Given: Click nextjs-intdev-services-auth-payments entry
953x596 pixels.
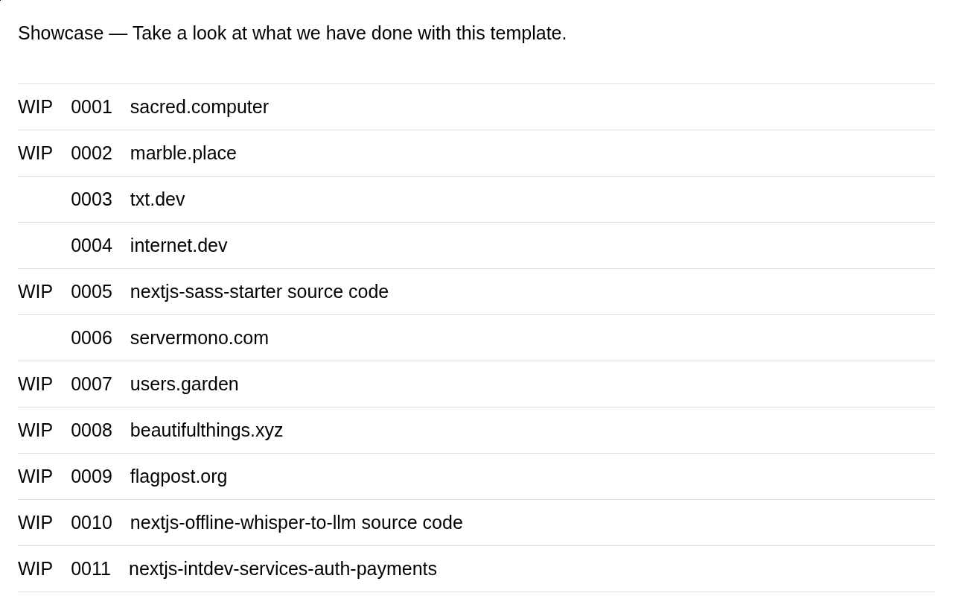Looking at the screenshot, I should pyautogui.click(x=282, y=569).
